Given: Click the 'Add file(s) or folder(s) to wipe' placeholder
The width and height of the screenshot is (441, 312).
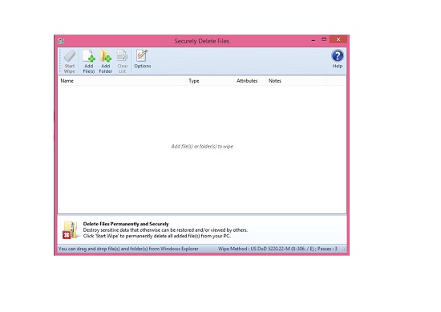Looking at the screenshot, I should 202,146.
